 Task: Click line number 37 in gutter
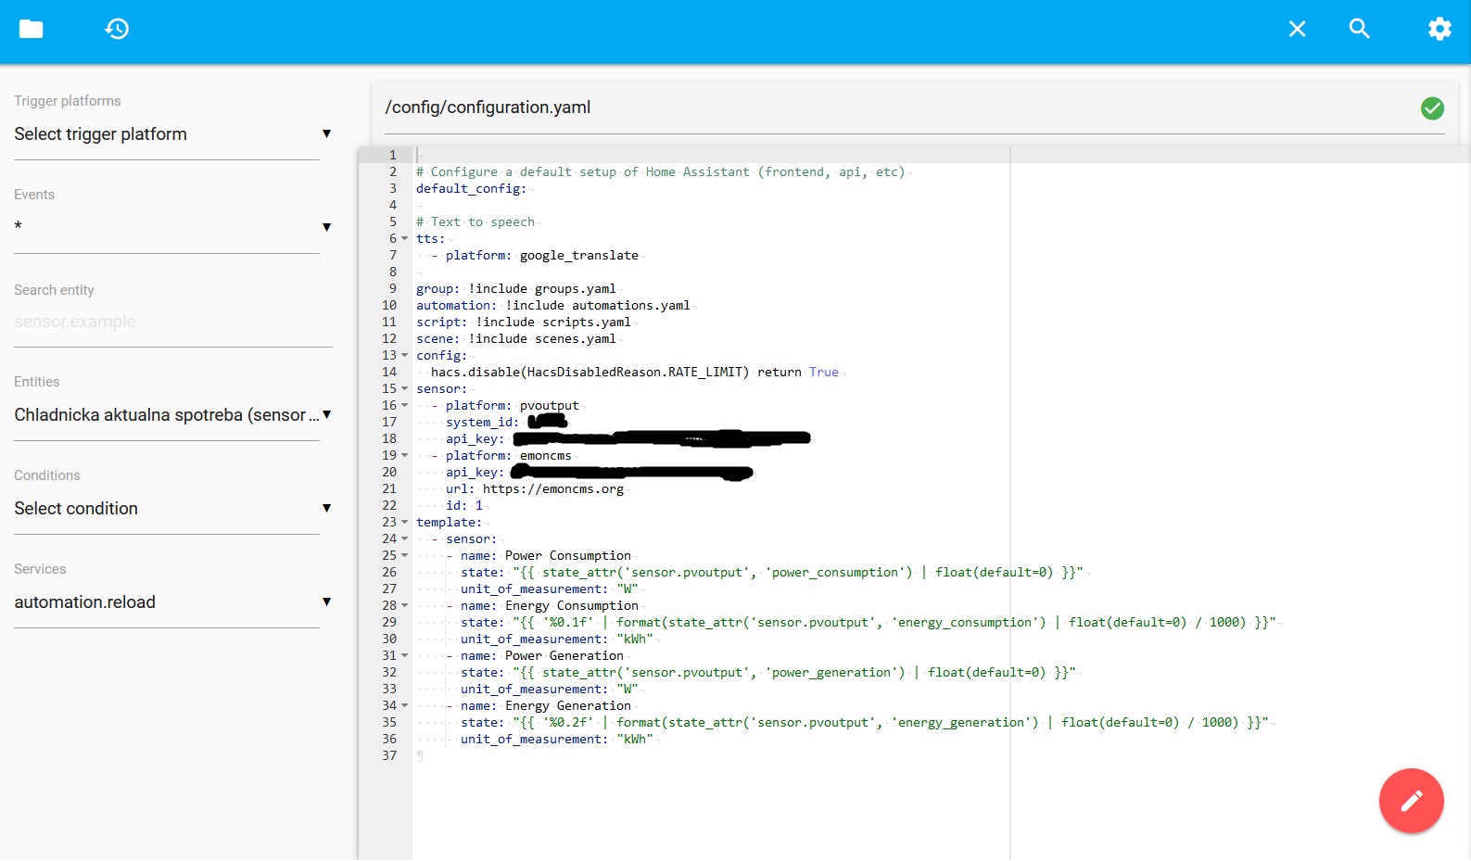(389, 756)
